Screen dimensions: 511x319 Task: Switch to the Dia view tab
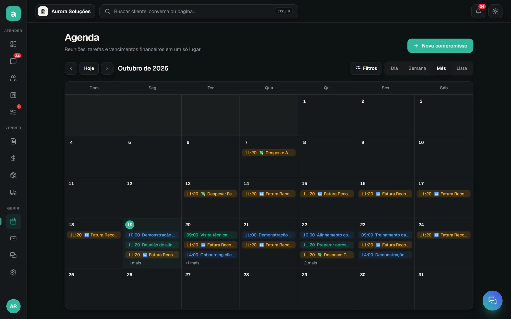394,68
